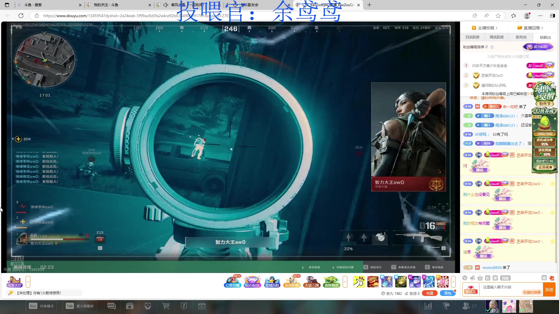Click the megaphone horn icon in chat
The image size is (559, 314).
click(472, 278)
